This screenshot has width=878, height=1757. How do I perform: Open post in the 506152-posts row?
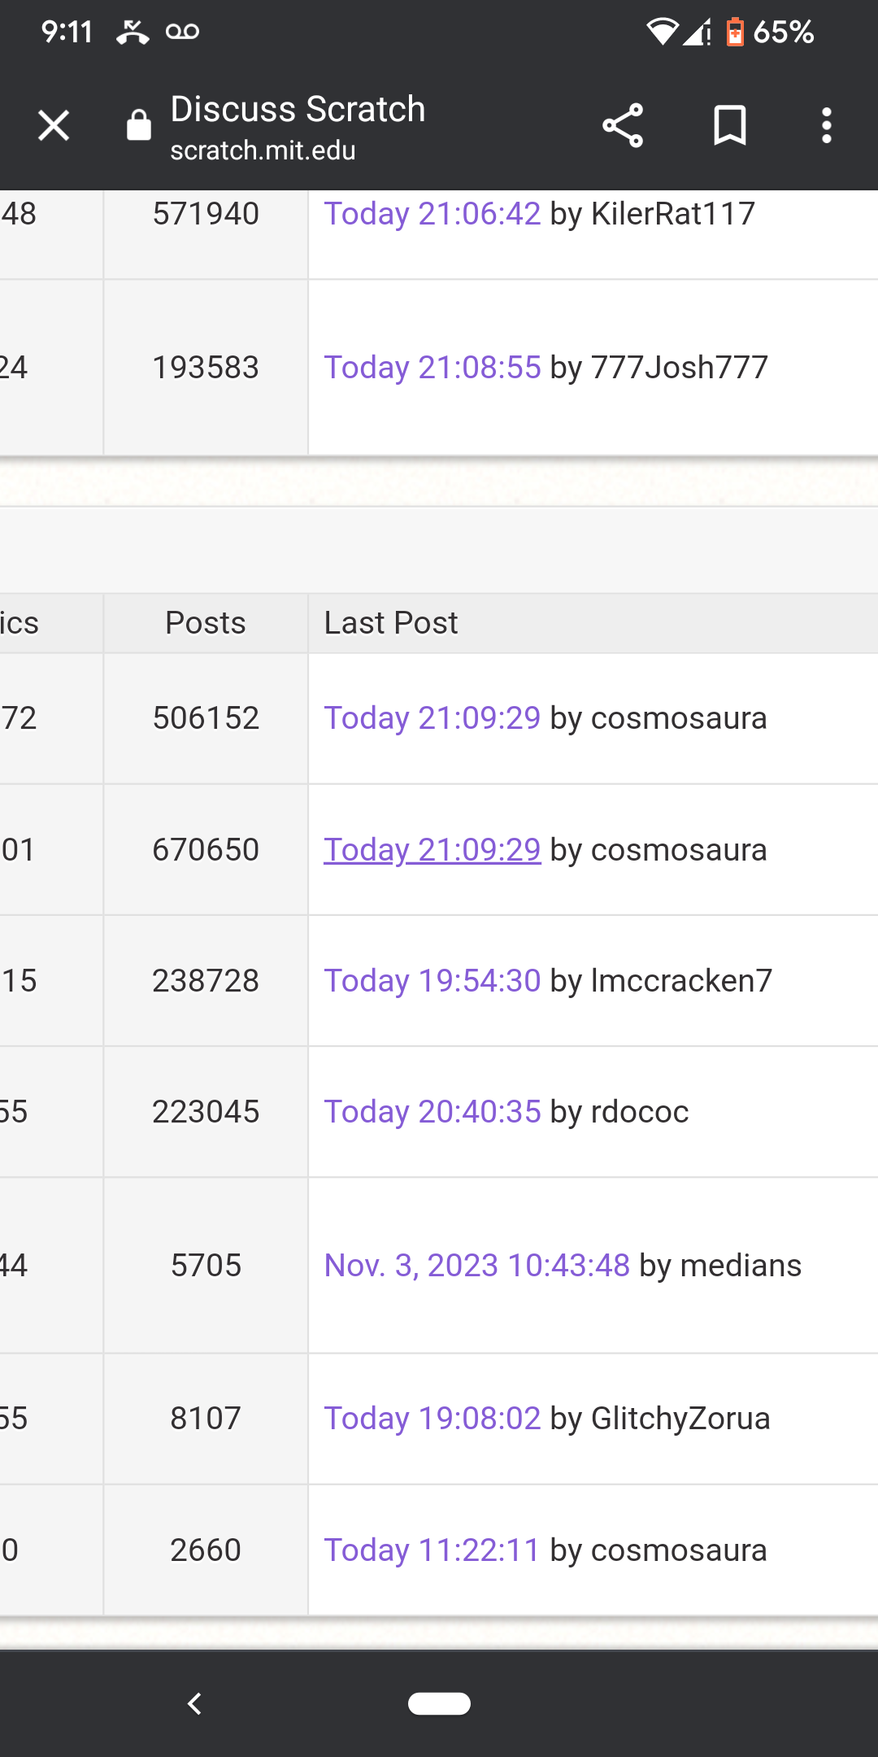click(432, 718)
